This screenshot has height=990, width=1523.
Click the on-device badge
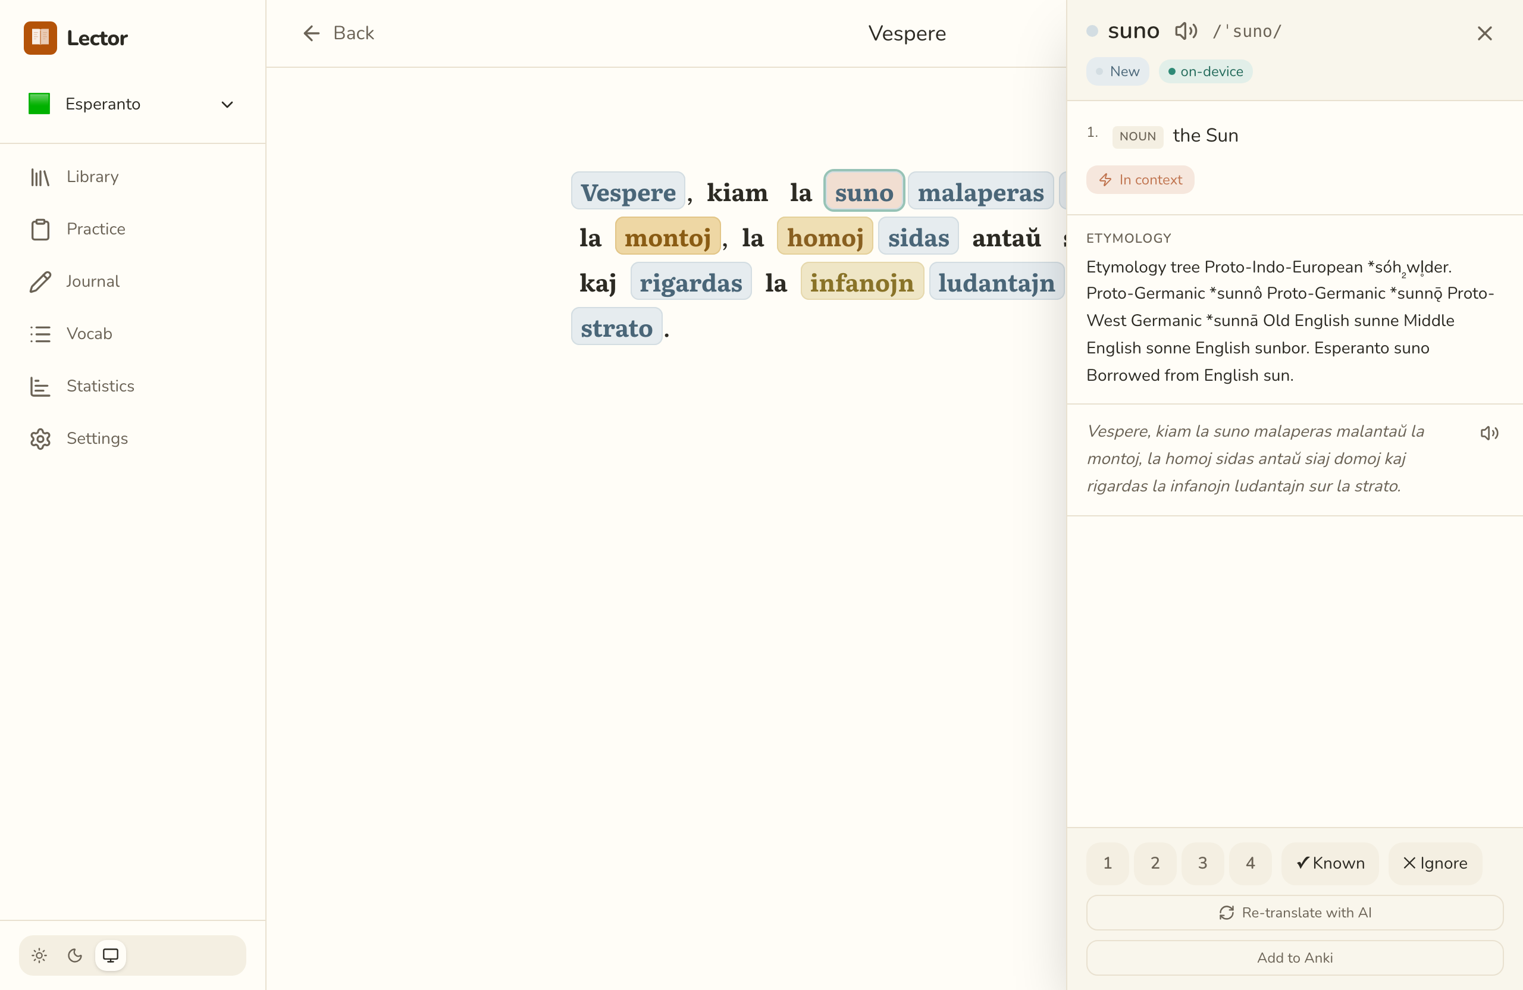tap(1205, 71)
